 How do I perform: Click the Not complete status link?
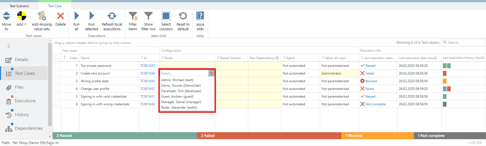375,104
